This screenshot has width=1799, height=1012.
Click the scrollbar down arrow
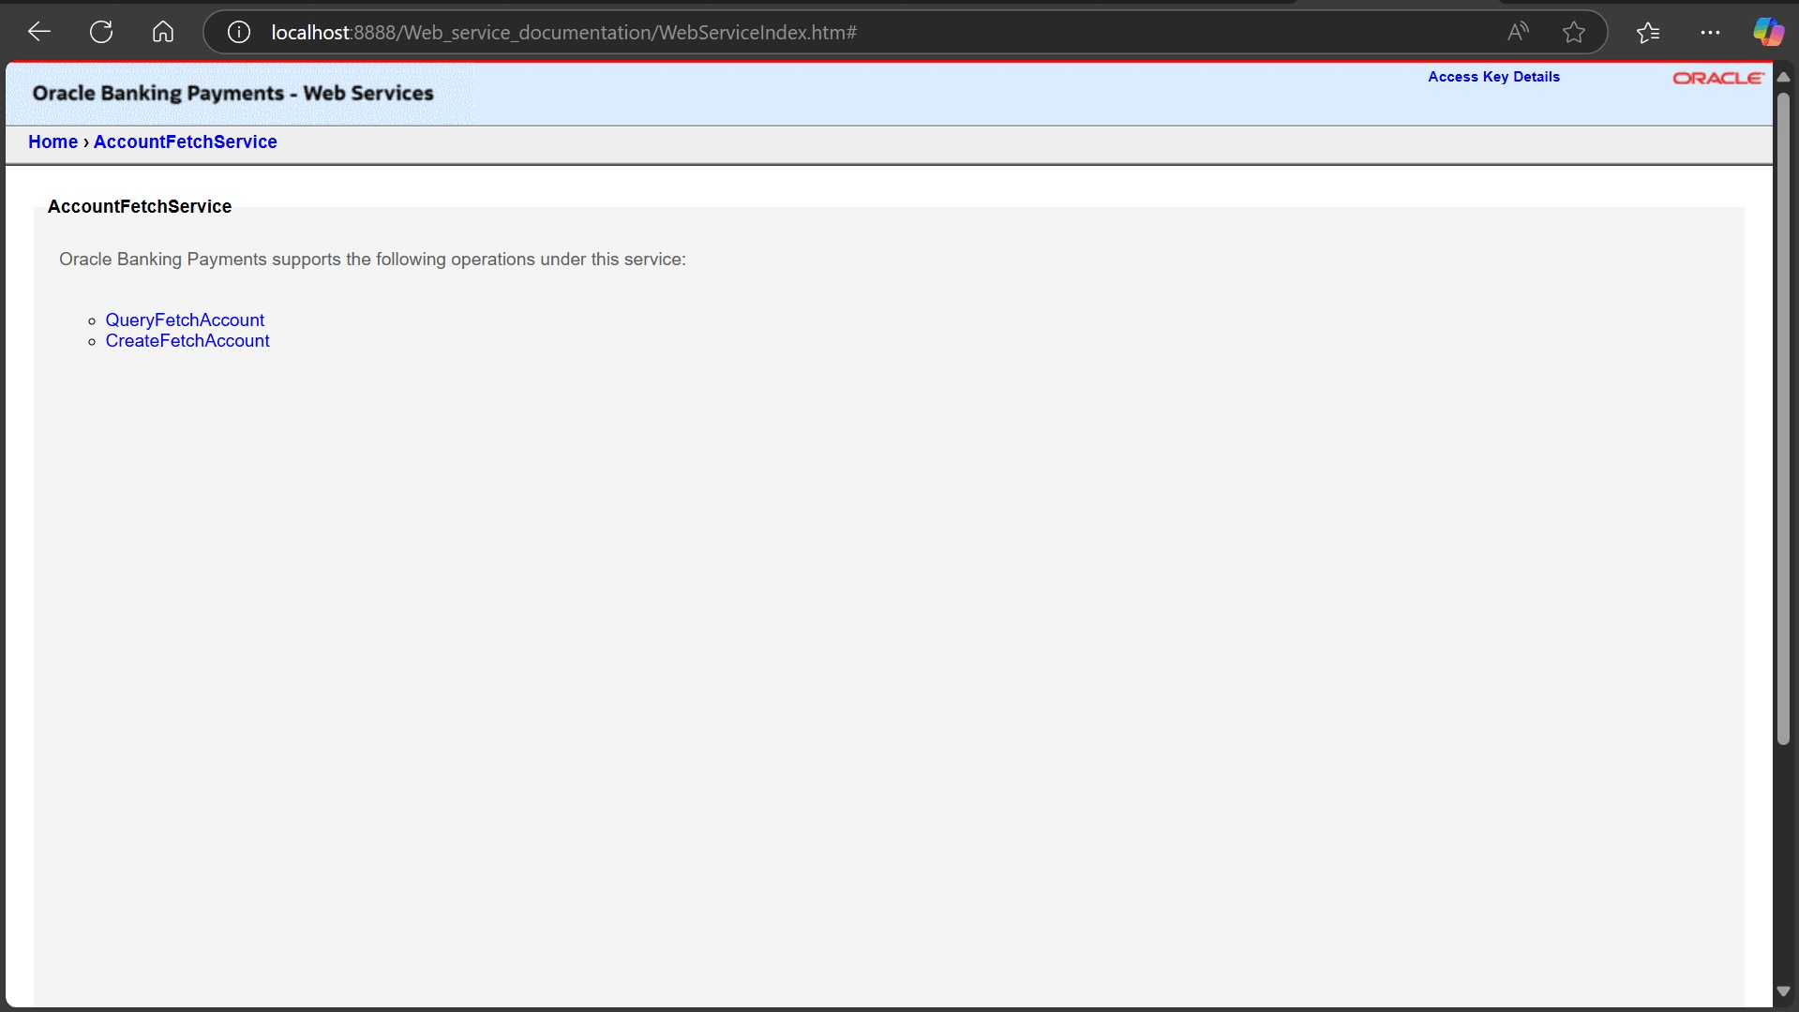coord(1783,991)
